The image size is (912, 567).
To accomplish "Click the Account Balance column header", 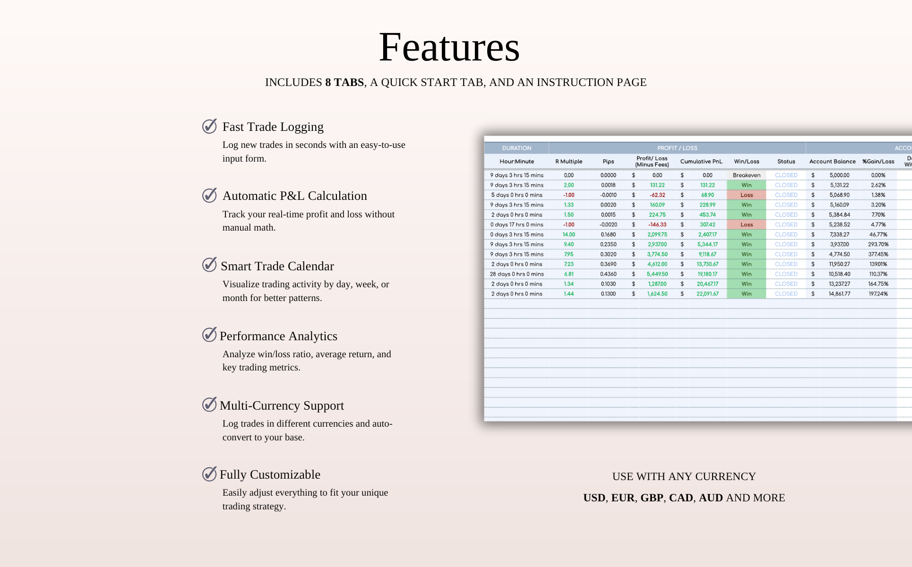I will coord(832,162).
